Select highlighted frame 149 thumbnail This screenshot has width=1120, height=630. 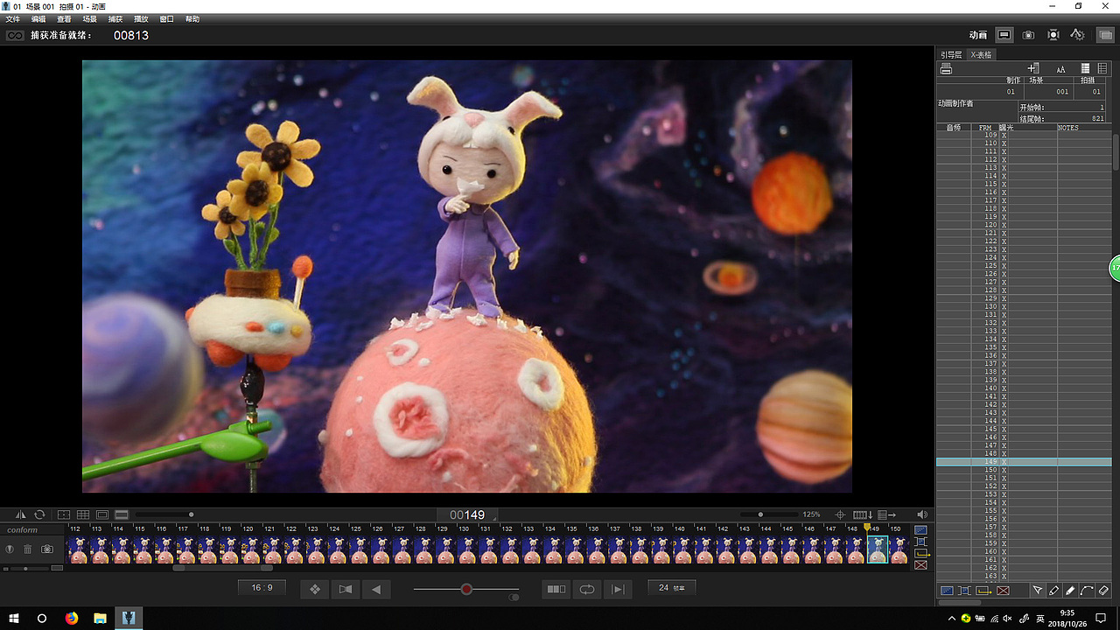tap(878, 549)
